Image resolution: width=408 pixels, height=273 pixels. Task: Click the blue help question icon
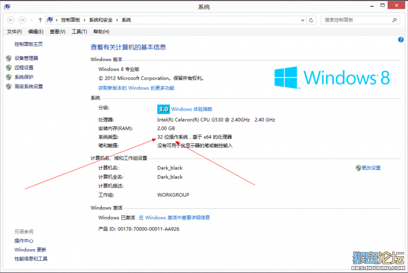401,40
